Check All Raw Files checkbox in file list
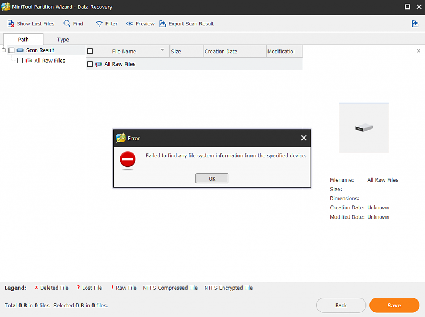425x317 pixels. tap(90, 64)
